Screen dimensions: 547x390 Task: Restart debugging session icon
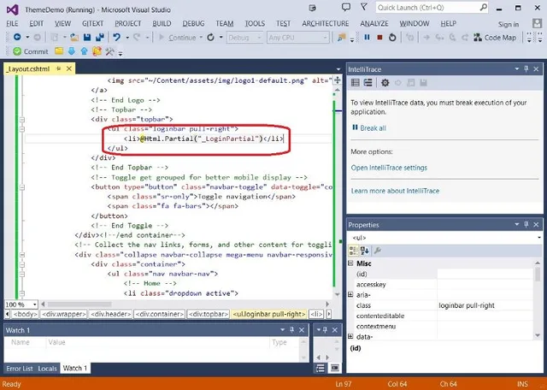click(x=392, y=37)
